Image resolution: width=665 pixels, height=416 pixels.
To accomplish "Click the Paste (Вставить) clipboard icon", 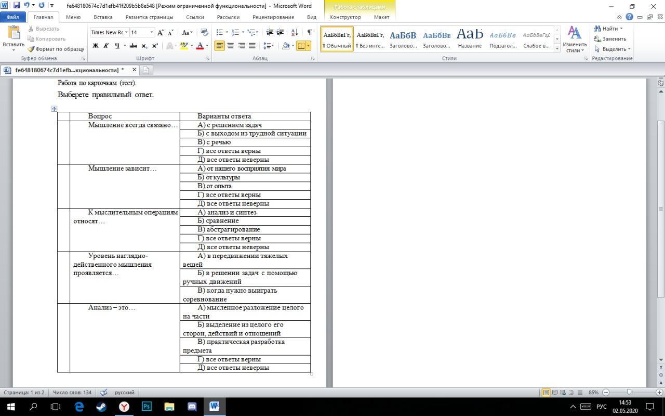I will click(x=13, y=33).
